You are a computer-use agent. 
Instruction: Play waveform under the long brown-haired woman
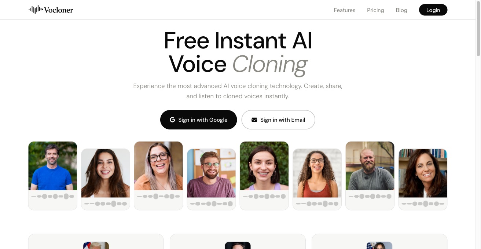106,204
